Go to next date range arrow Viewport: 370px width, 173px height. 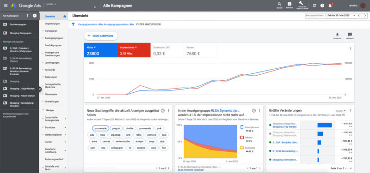365,16
